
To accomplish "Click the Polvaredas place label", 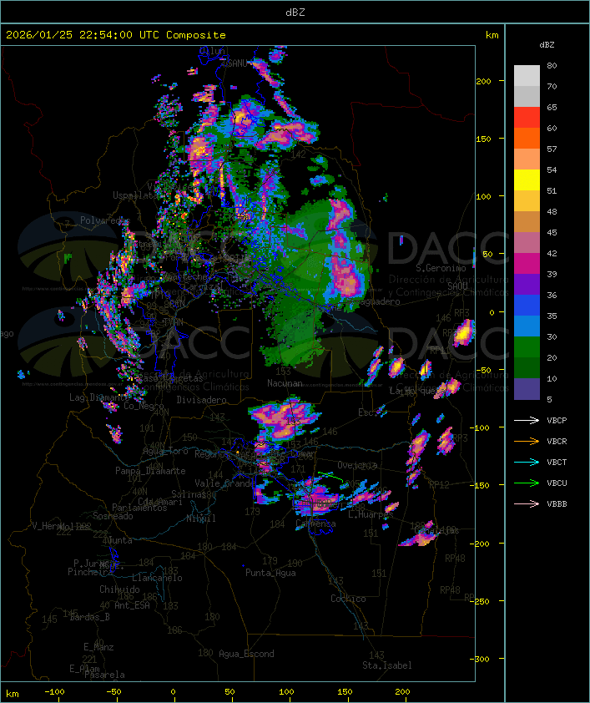I will tap(105, 220).
